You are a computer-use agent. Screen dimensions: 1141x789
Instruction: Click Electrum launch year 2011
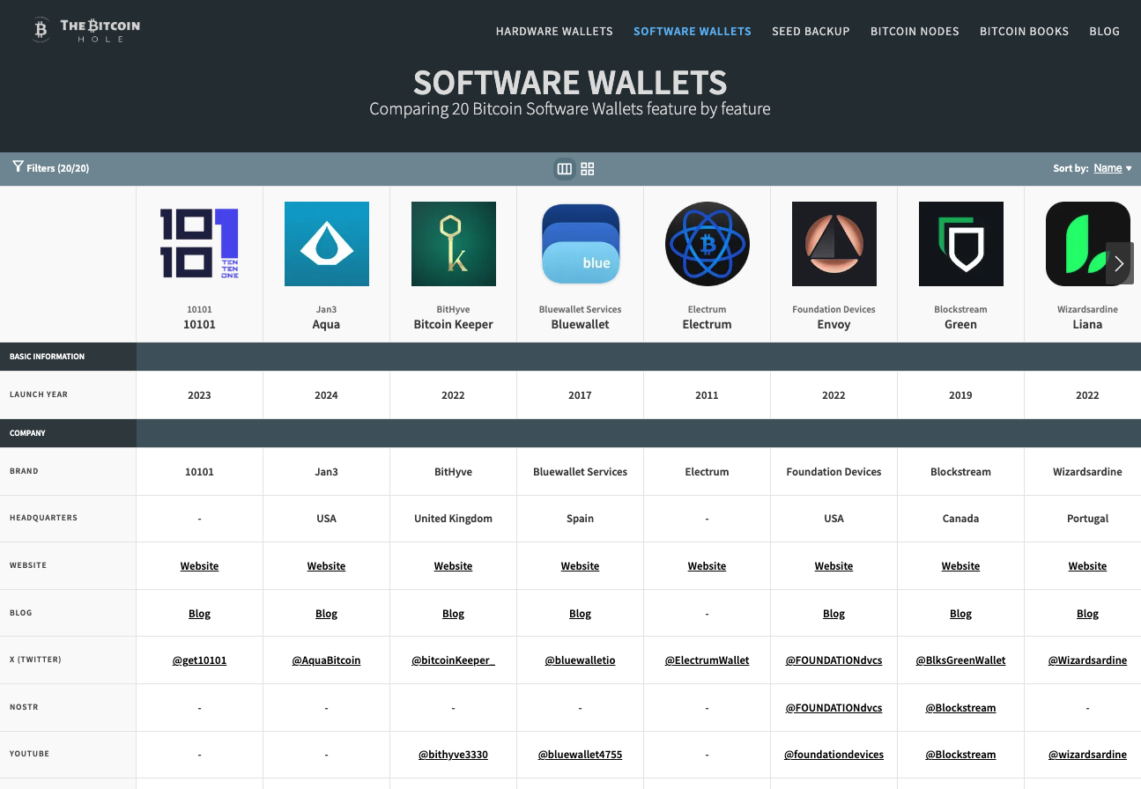coord(708,395)
